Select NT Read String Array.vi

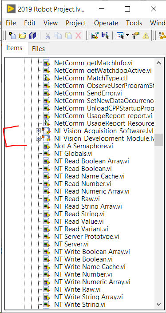tap(88, 206)
